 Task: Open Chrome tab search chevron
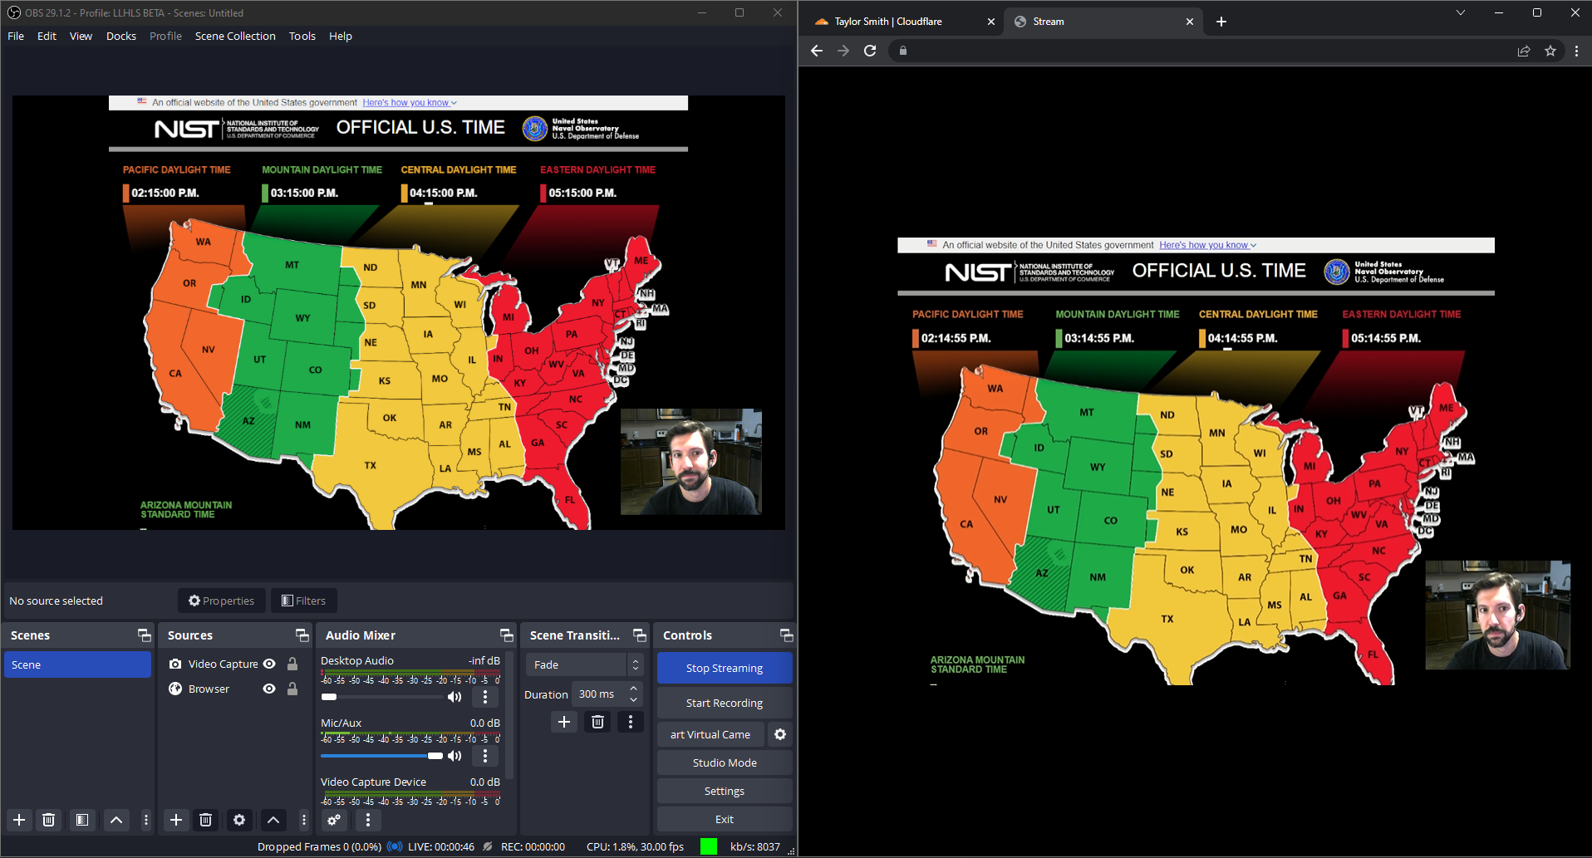[1460, 12]
